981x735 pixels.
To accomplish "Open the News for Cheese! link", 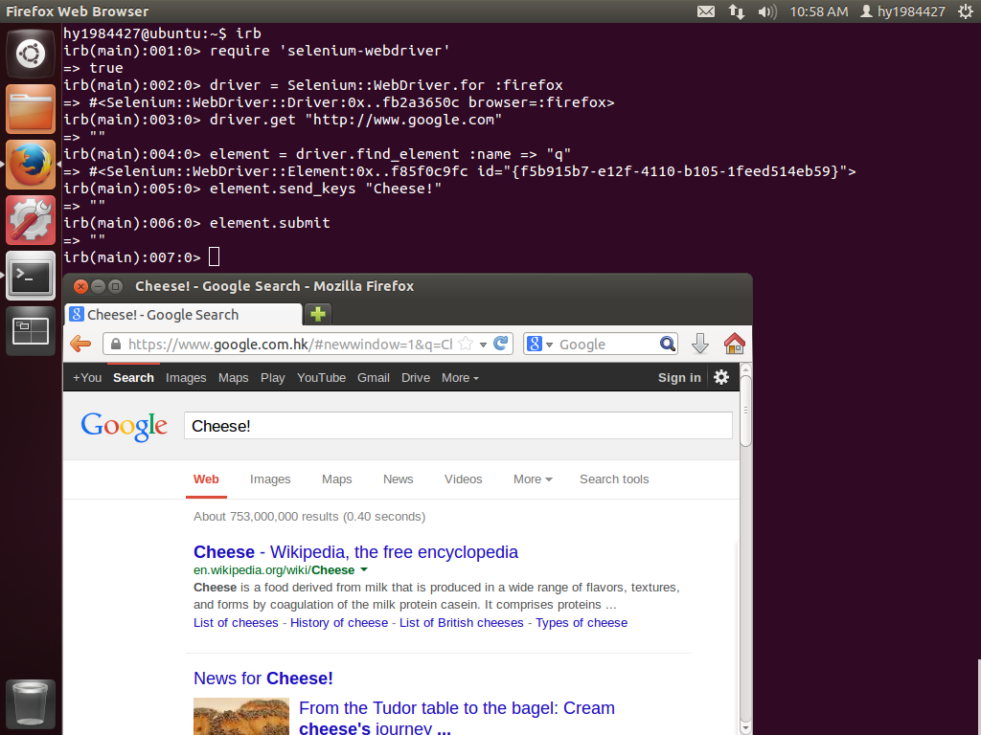I will coord(262,679).
